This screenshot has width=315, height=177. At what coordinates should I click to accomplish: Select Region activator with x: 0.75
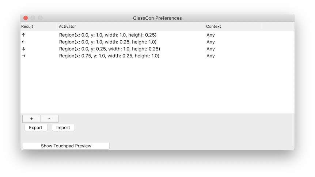point(109,56)
